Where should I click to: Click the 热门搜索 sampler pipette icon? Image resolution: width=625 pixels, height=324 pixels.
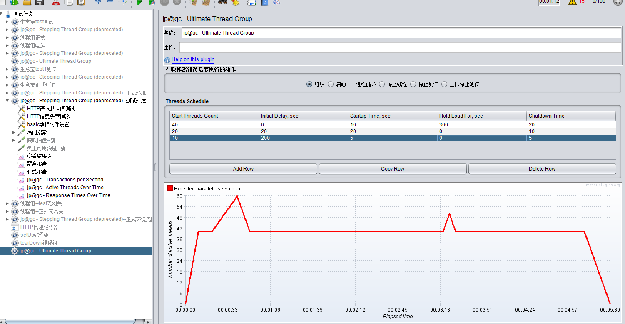(22, 132)
